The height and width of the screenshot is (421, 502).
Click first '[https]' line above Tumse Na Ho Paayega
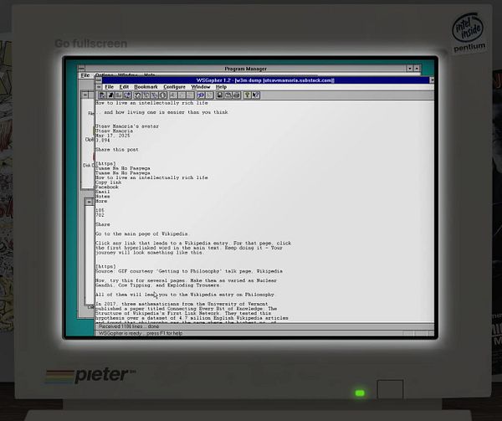point(105,163)
